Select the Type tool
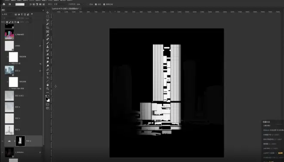This screenshot has width=284, height=162. pos(48,74)
